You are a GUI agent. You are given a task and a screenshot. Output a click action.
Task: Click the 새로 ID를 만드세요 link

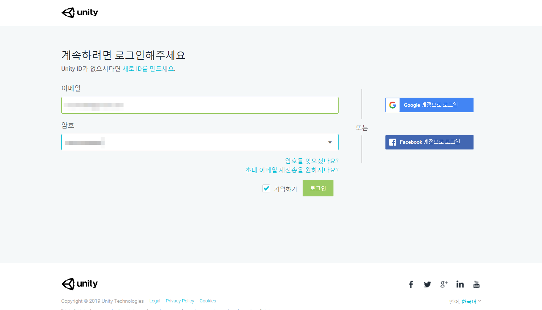pyautogui.click(x=149, y=69)
